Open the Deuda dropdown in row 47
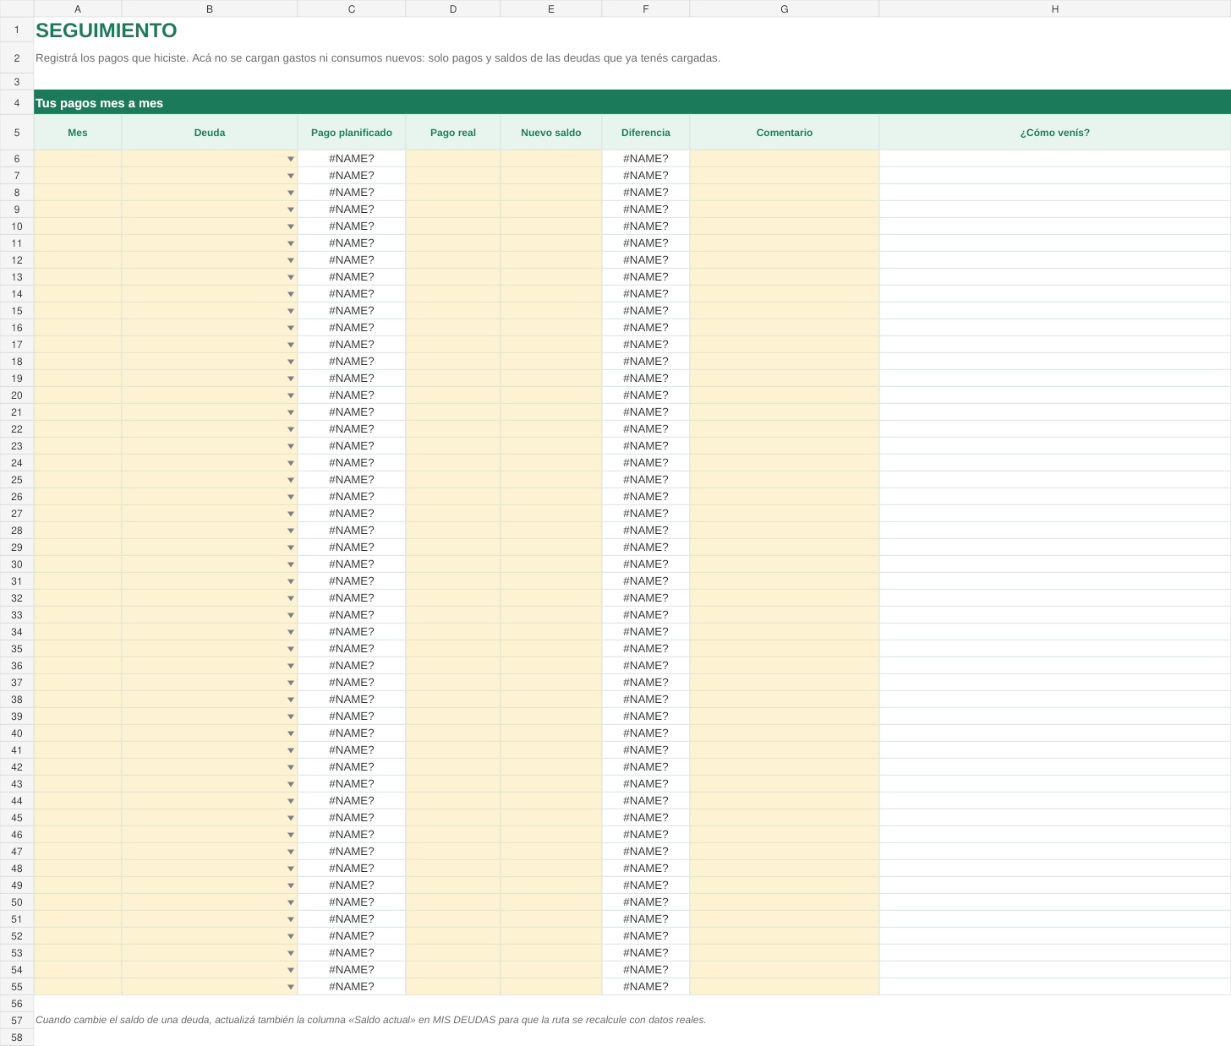Image resolution: width=1231 pixels, height=1046 pixels. click(291, 852)
